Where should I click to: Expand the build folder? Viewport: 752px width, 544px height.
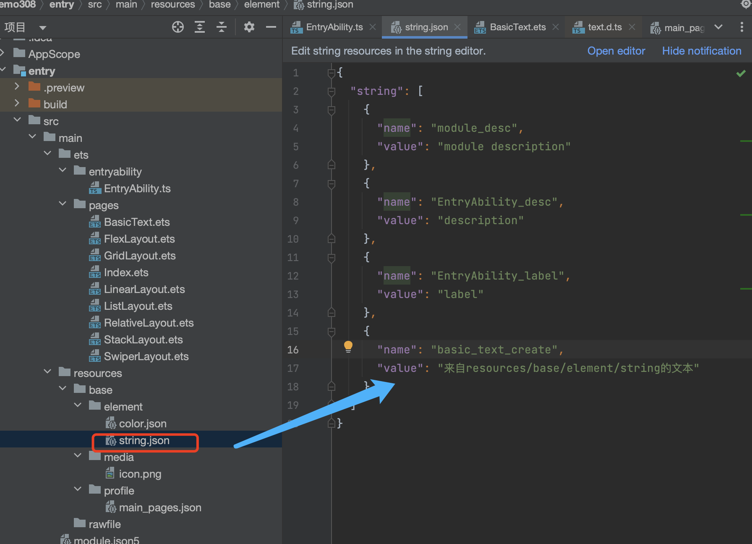click(17, 103)
